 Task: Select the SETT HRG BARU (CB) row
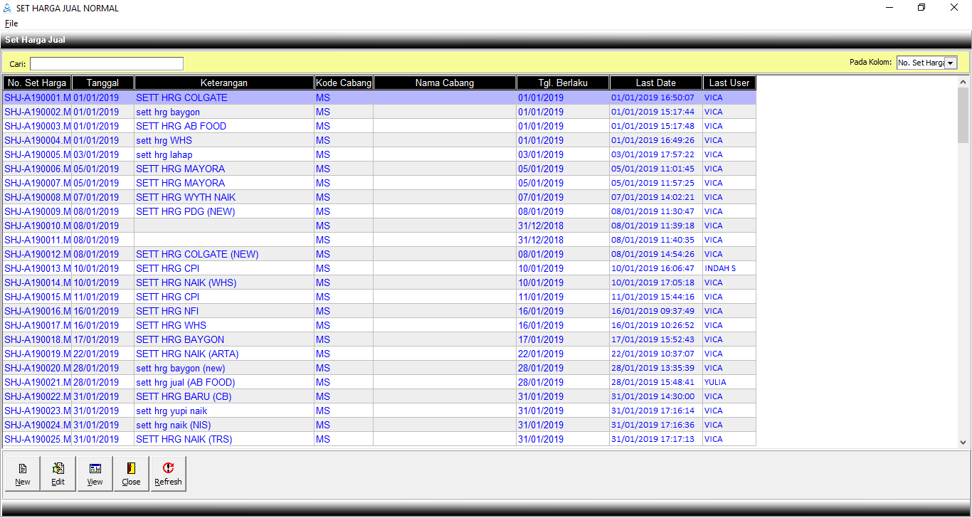(x=184, y=396)
